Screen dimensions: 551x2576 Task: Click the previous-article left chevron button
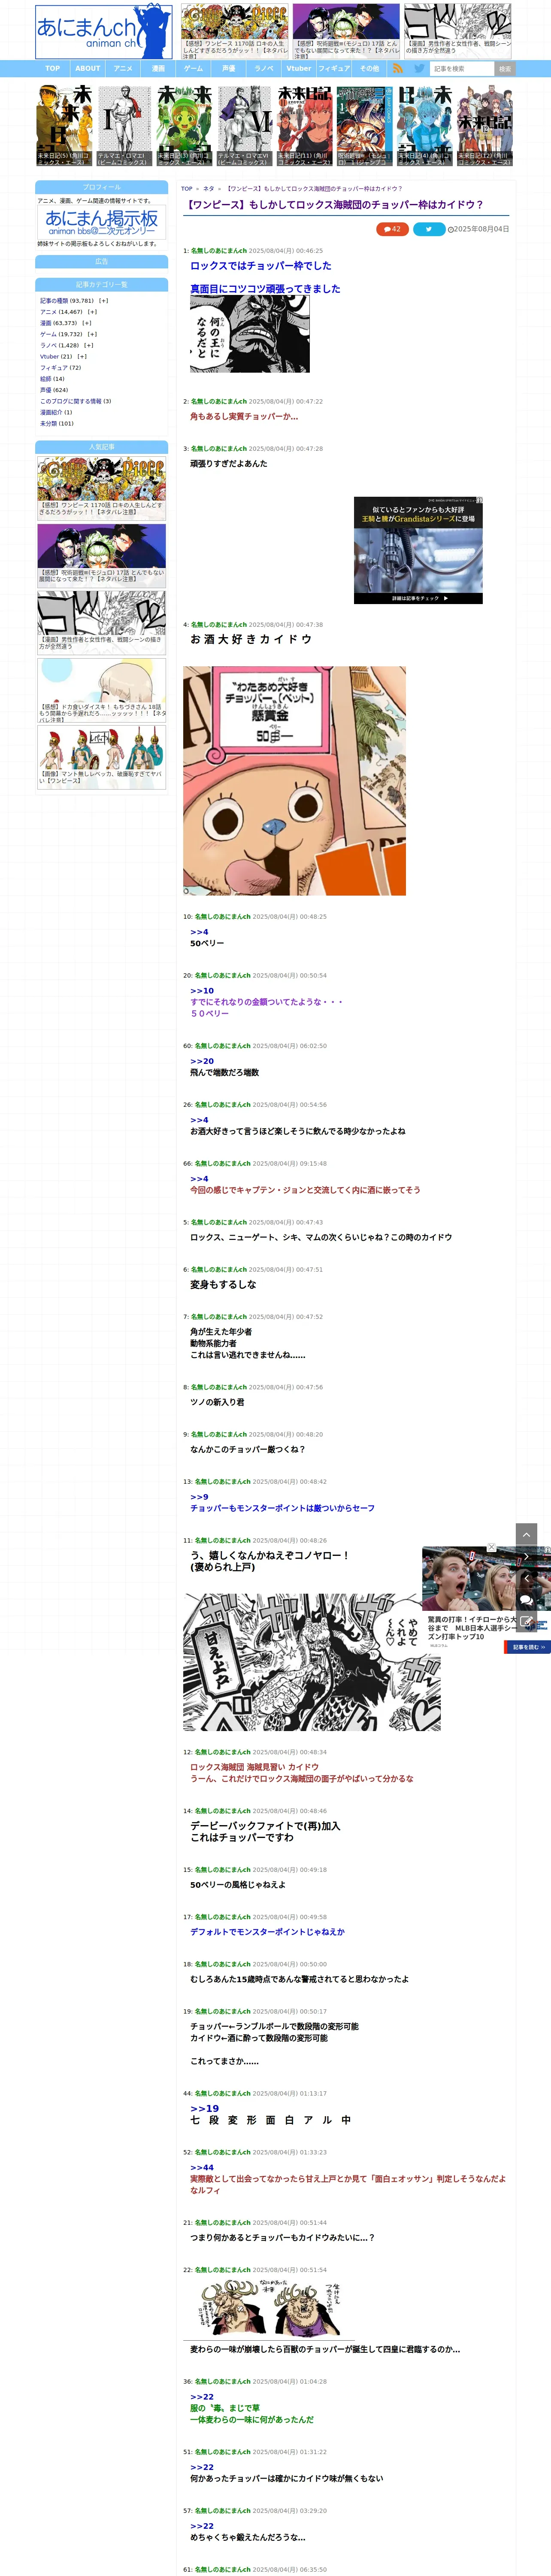pyautogui.click(x=527, y=1578)
